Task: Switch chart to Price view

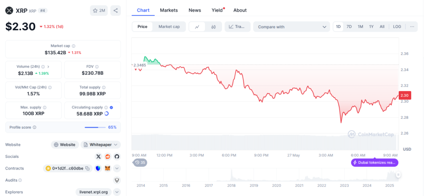Action: tap(142, 27)
